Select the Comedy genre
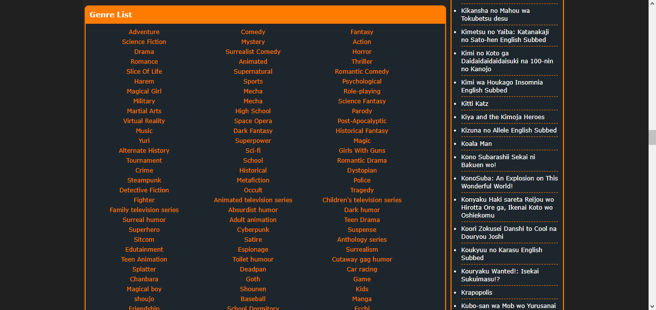Image resolution: width=656 pixels, height=310 pixels. coord(253,32)
